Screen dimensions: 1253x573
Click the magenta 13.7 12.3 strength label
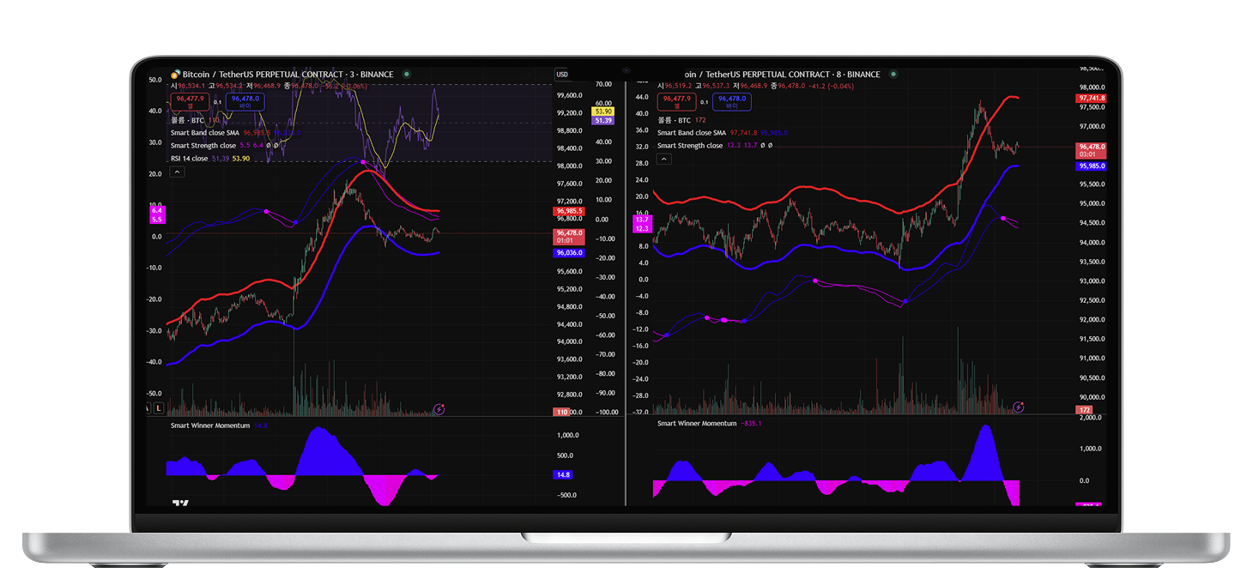[643, 224]
